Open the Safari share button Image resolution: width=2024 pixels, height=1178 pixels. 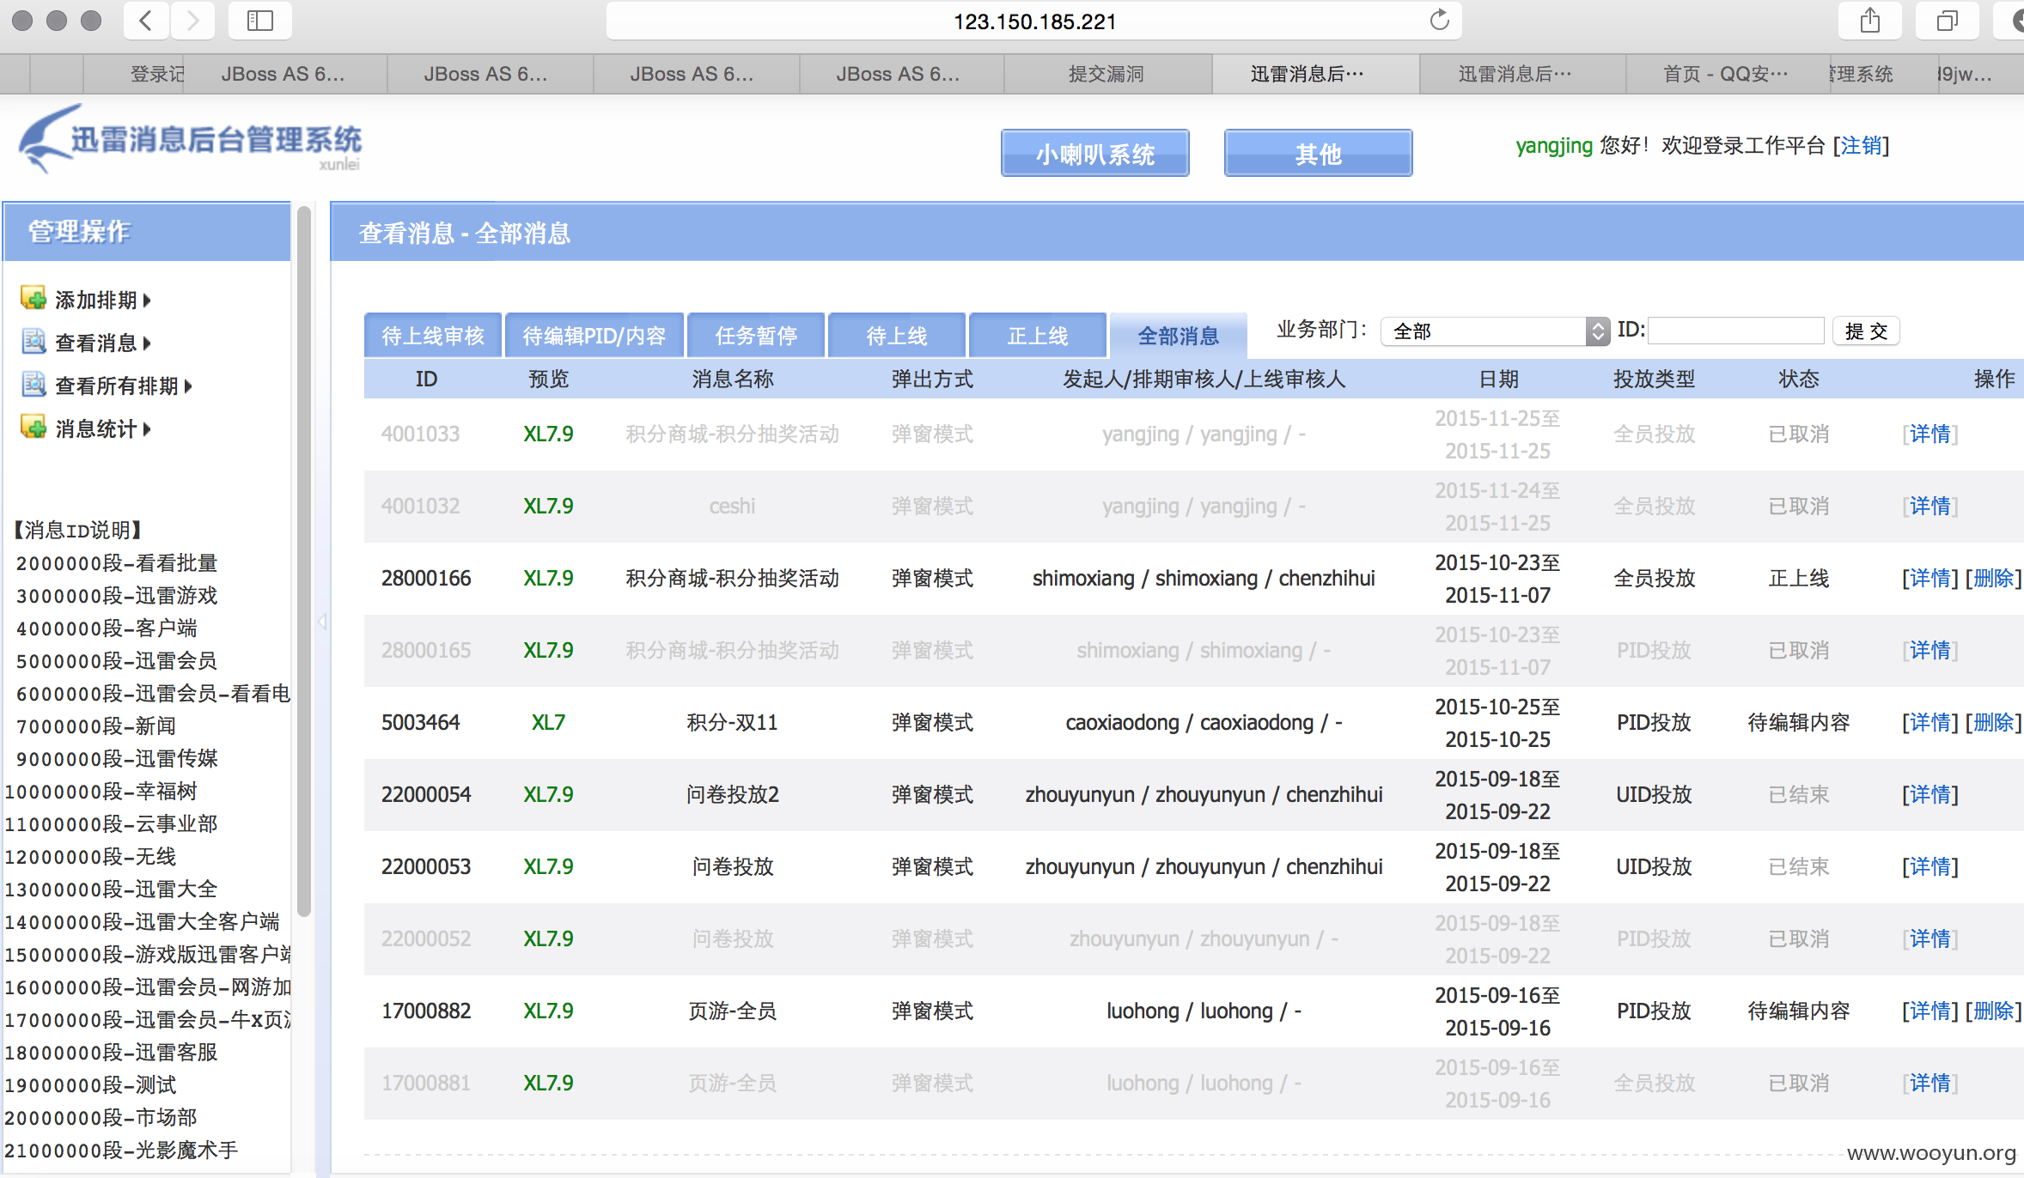[x=1870, y=21]
